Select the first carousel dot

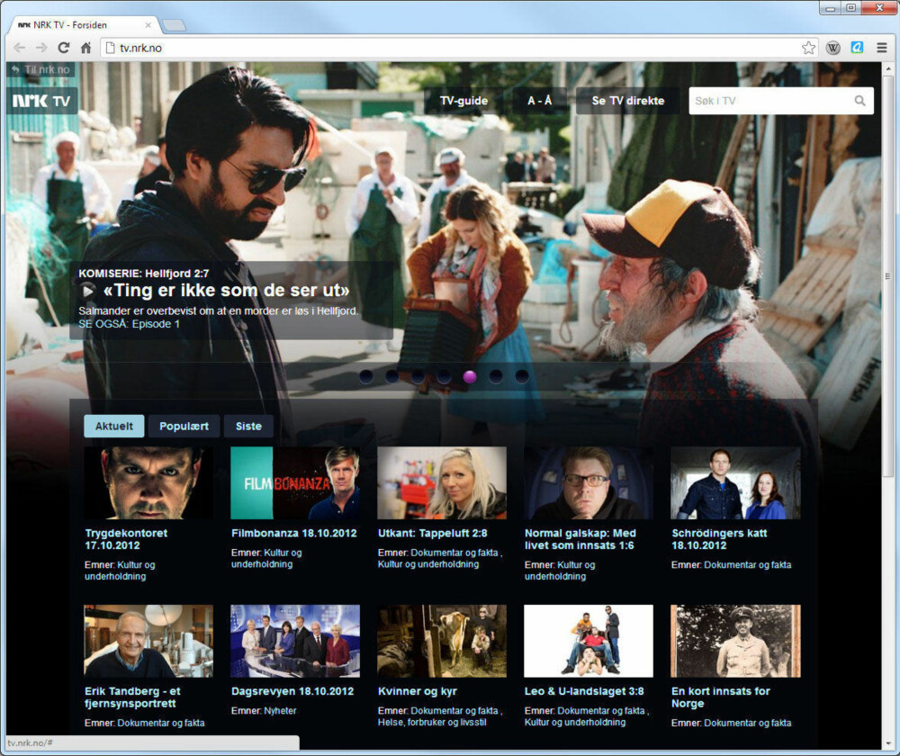[366, 376]
